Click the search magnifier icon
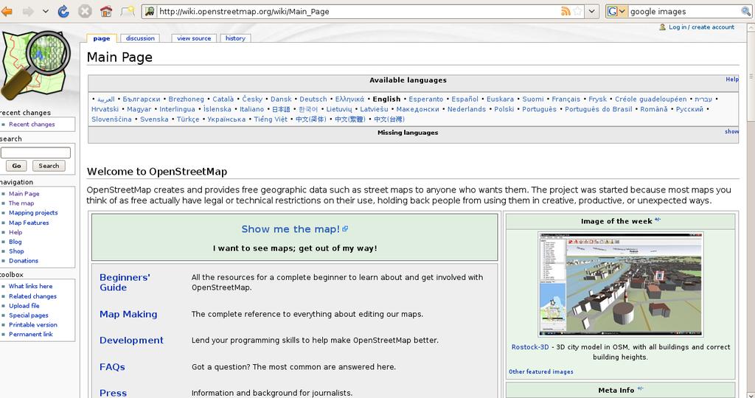This screenshot has width=755, height=398. tap(745, 11)
